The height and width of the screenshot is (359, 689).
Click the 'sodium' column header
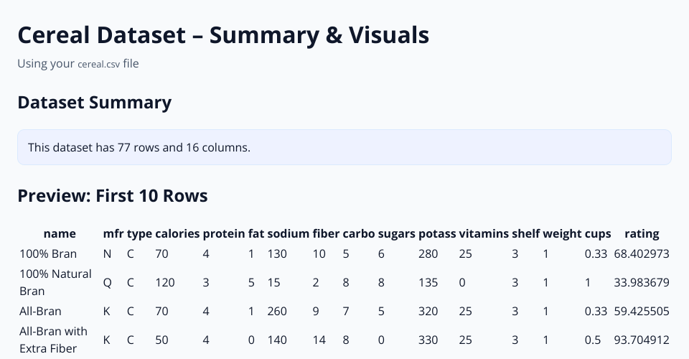pos(289,233)
